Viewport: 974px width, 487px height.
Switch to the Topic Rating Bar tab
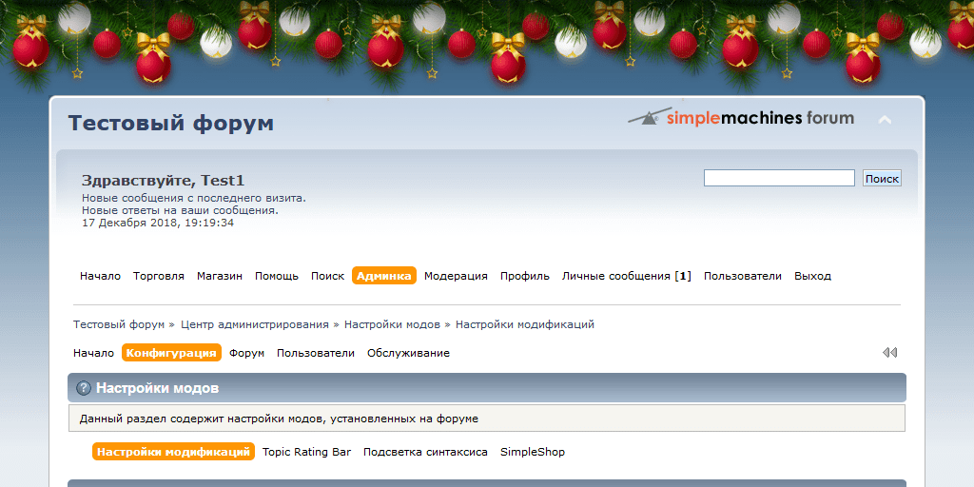pos(306,452)
